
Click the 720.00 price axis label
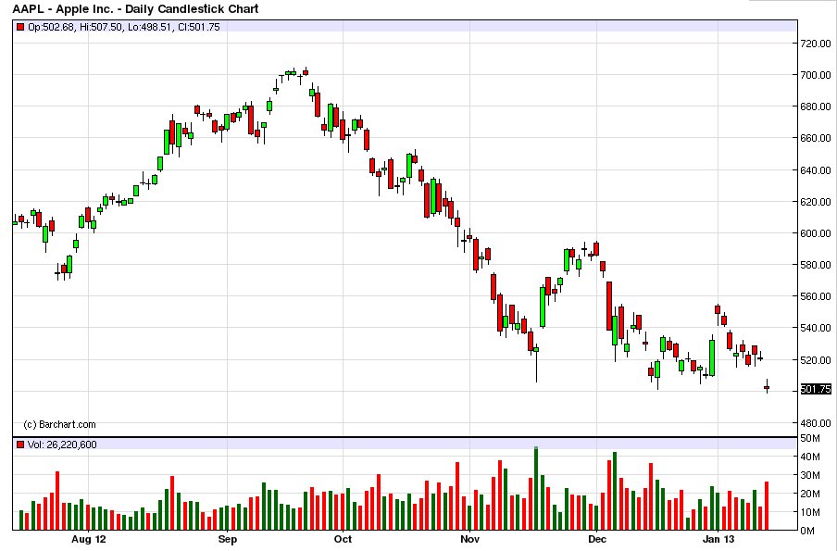click(815, 44)
